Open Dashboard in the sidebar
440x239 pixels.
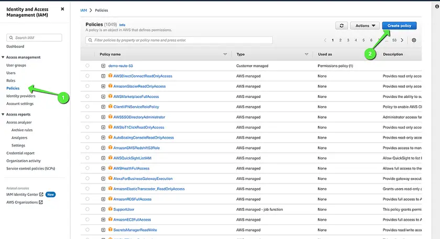(15, 46)
